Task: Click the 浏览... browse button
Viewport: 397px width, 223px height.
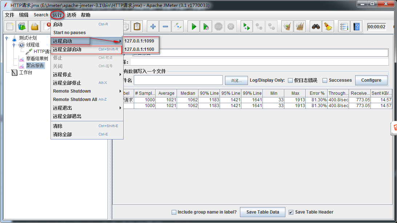Action: (236, 80)
